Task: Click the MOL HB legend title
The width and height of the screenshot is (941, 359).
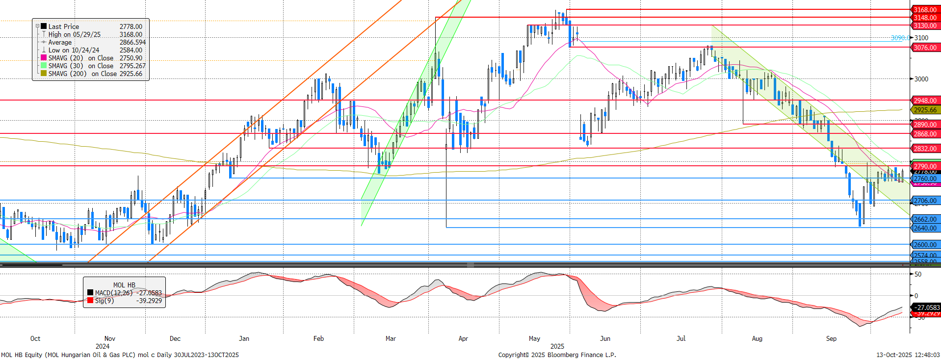Action: point(124,285)
